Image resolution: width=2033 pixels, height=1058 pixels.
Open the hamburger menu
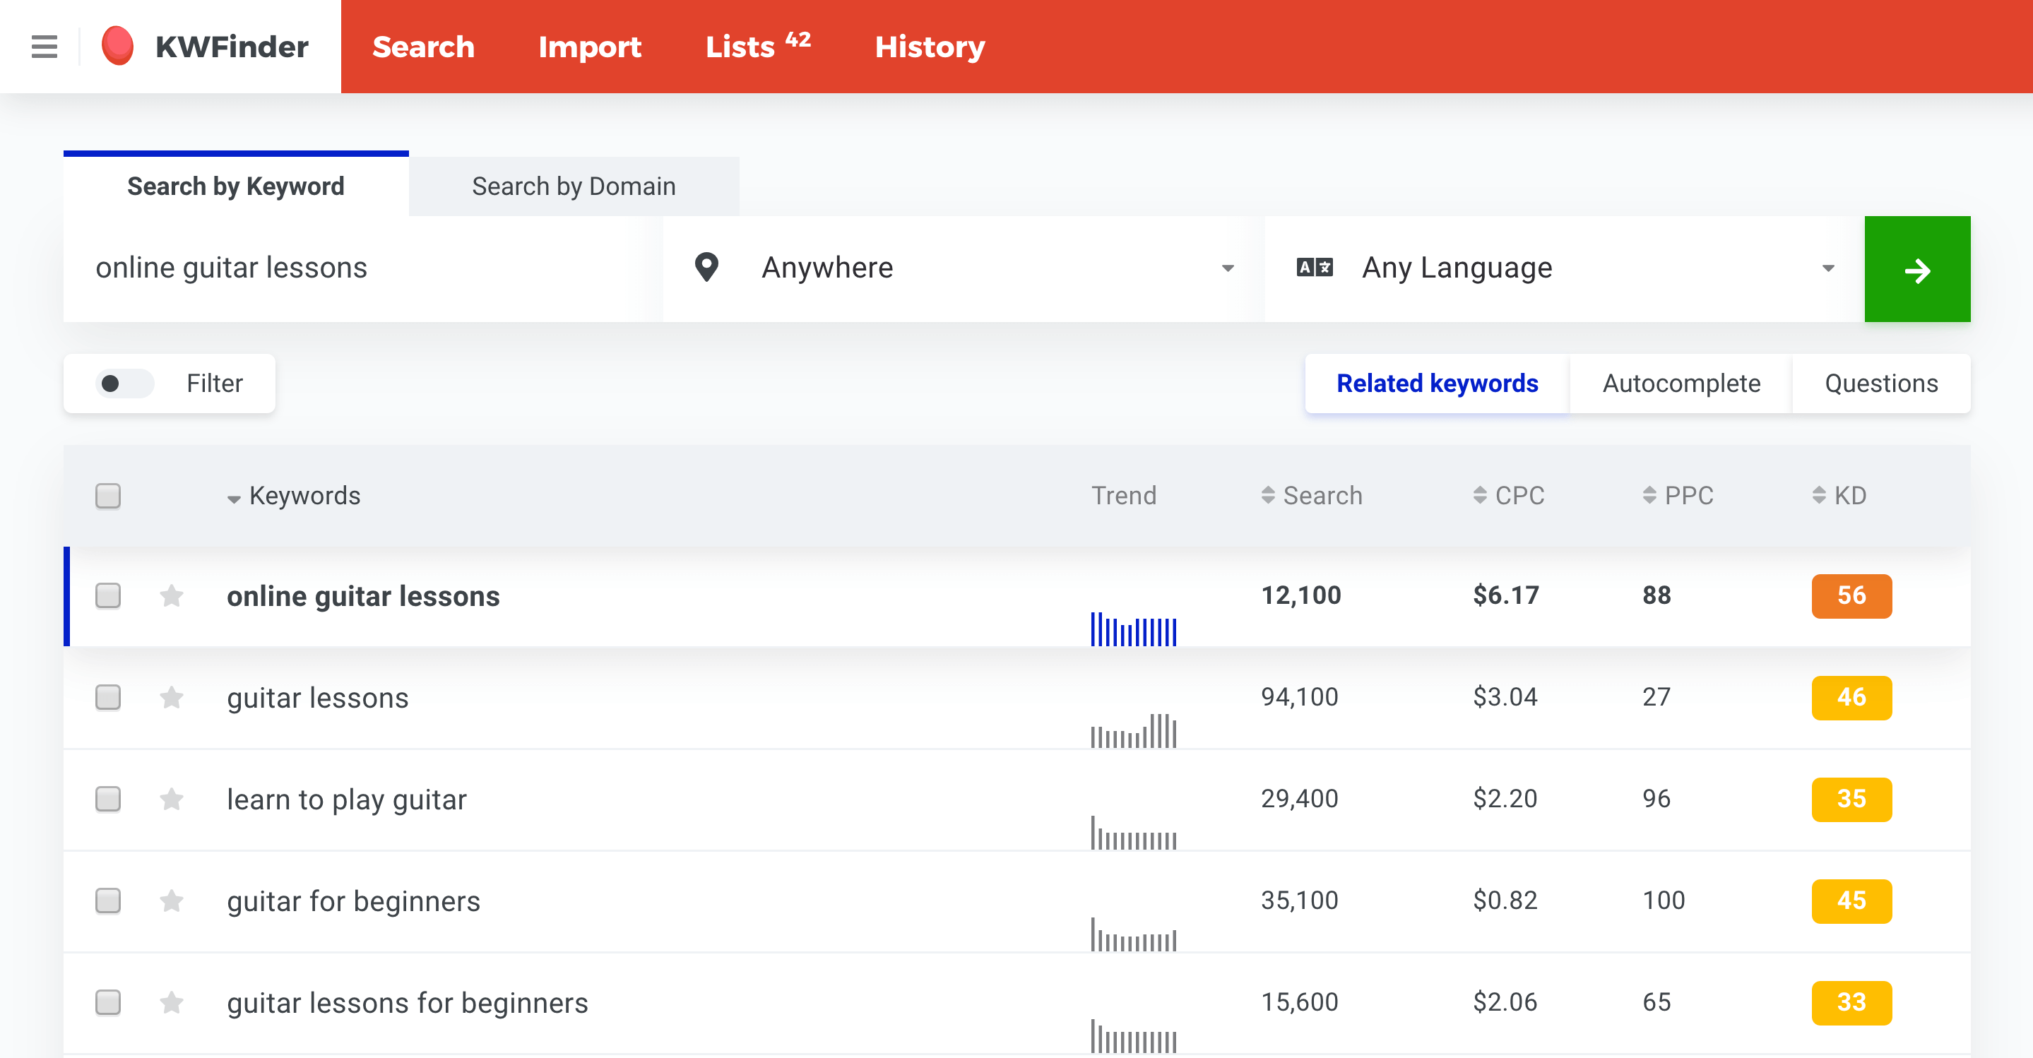coord(45,47)
